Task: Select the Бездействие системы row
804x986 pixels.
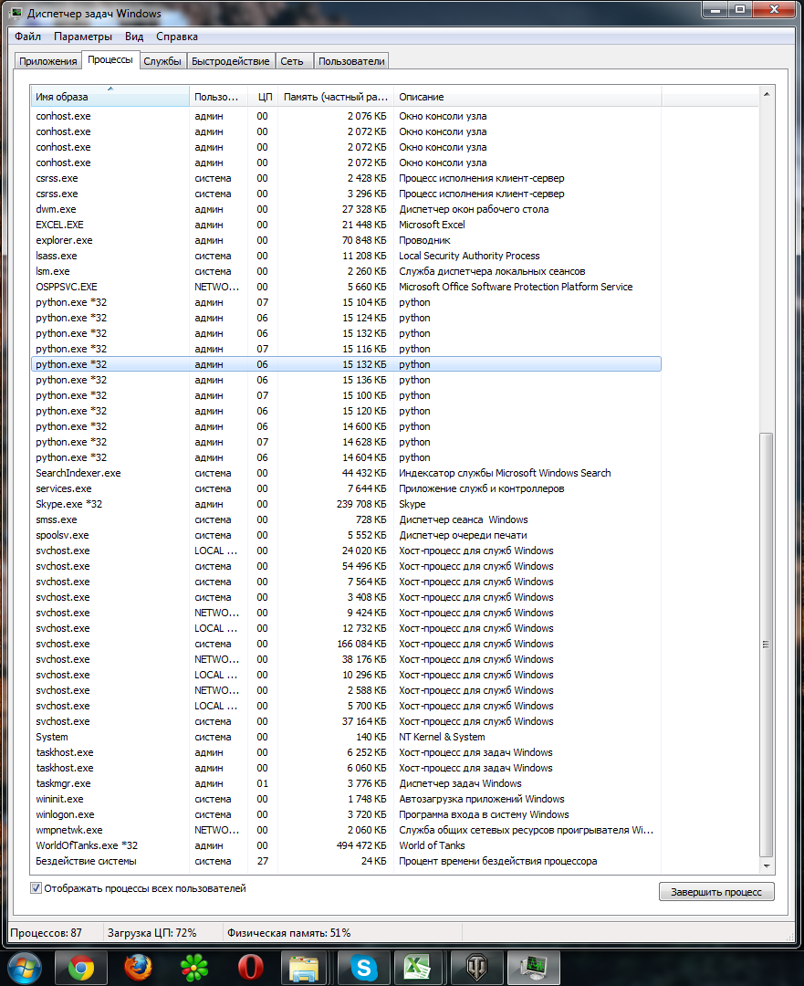Action: click(x=346, y=861)
